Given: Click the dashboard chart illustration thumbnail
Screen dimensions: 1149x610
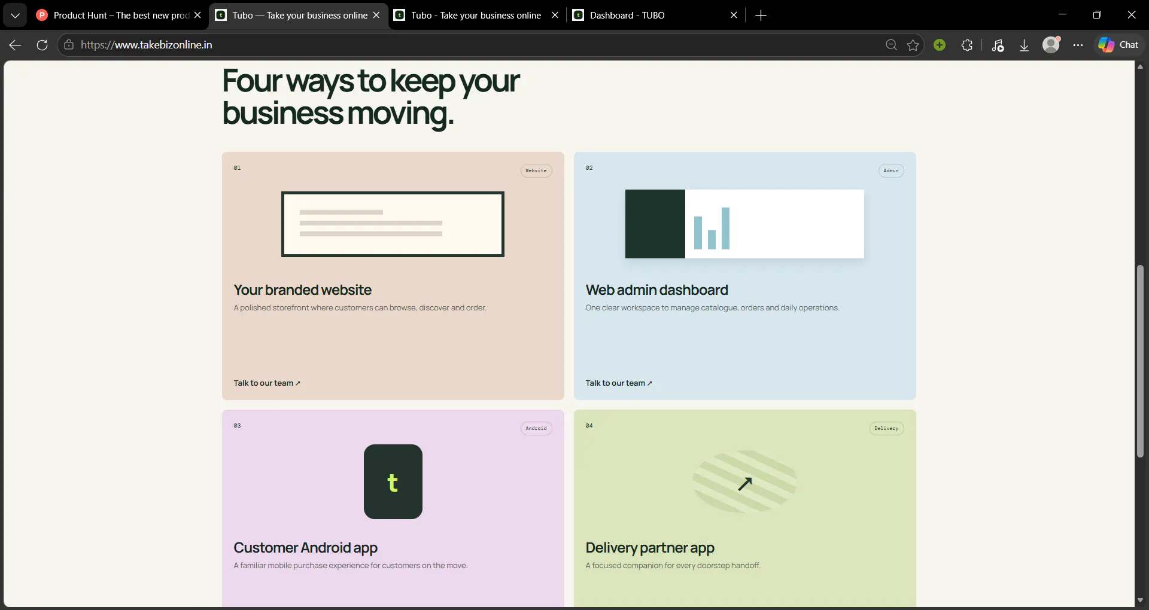Looking at the screenshot, I should click(x=744, y=224).
